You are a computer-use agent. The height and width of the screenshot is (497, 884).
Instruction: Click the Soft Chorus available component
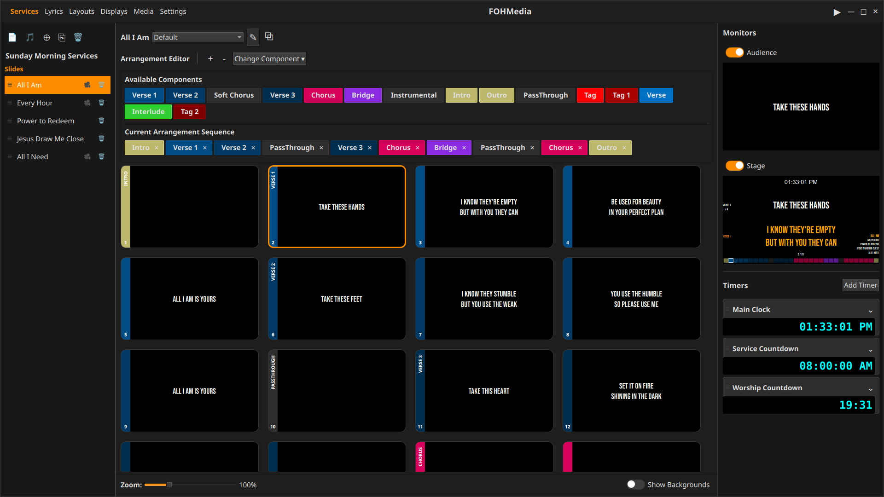click(x=234, y=95)
